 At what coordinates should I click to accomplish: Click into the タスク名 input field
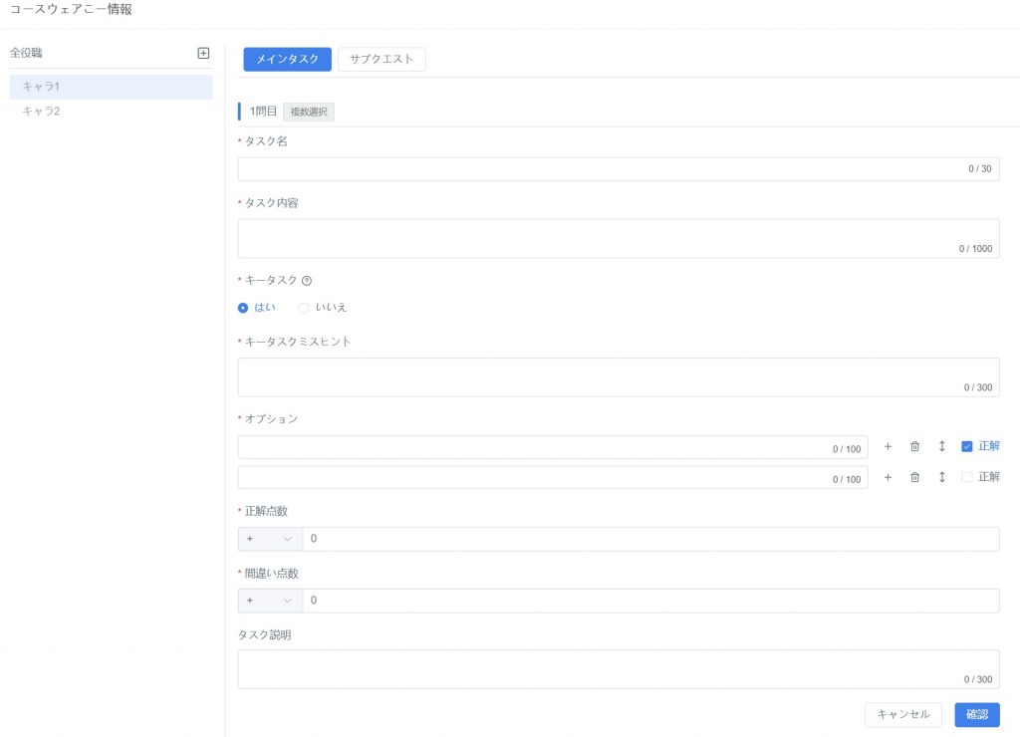click(598, 169)
